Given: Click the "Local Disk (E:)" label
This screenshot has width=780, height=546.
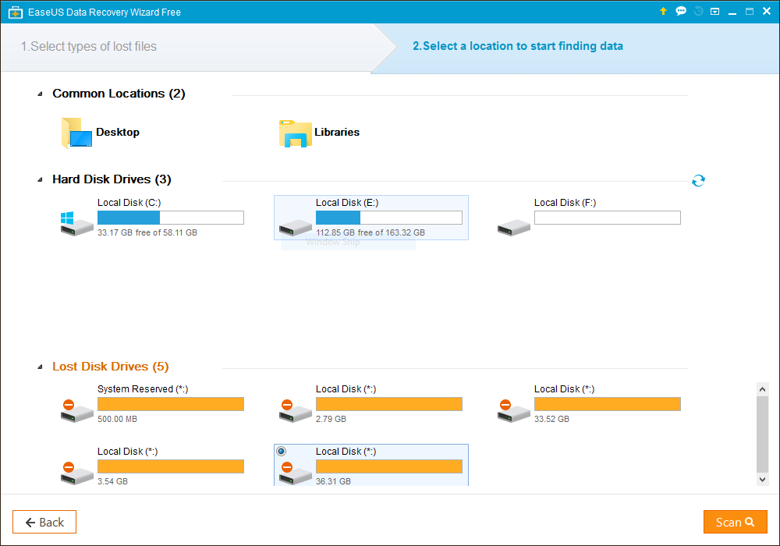Looking at the screenshot, I should 347,203.
